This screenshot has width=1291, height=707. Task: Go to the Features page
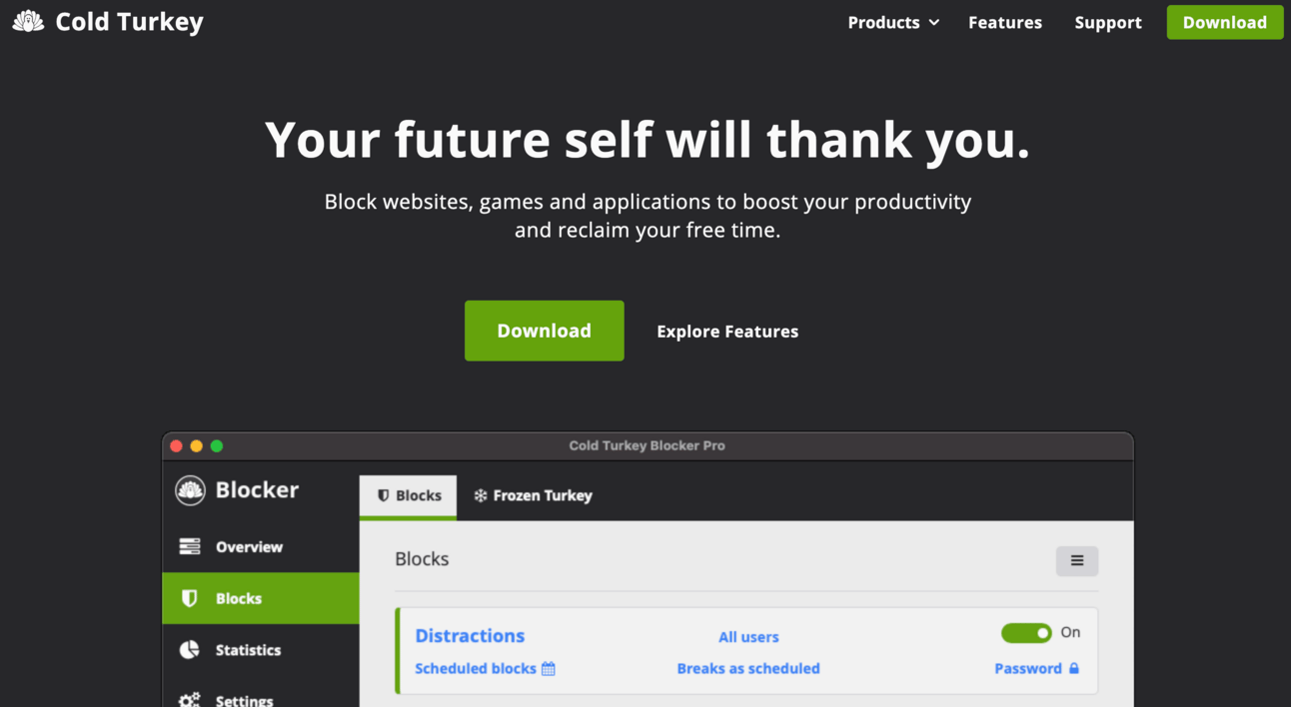pos(1004,22)
